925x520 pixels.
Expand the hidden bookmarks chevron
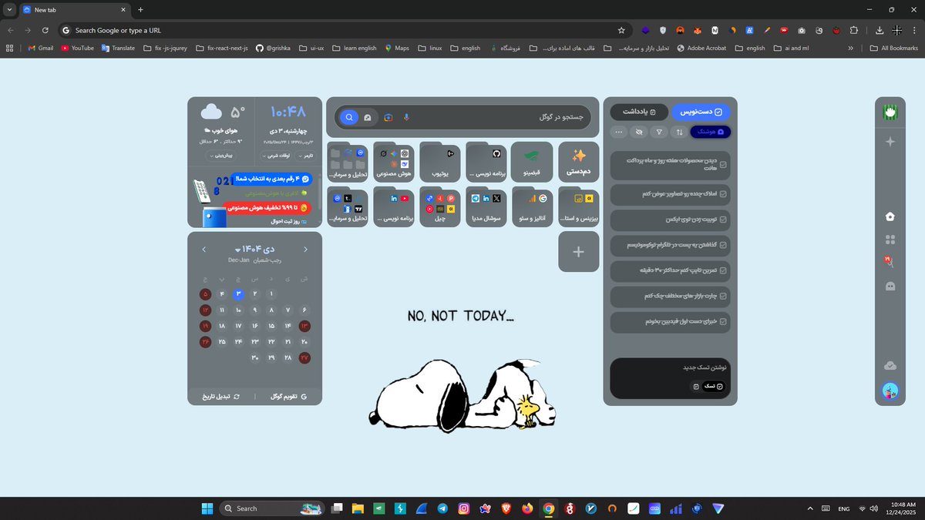point(850,48)
